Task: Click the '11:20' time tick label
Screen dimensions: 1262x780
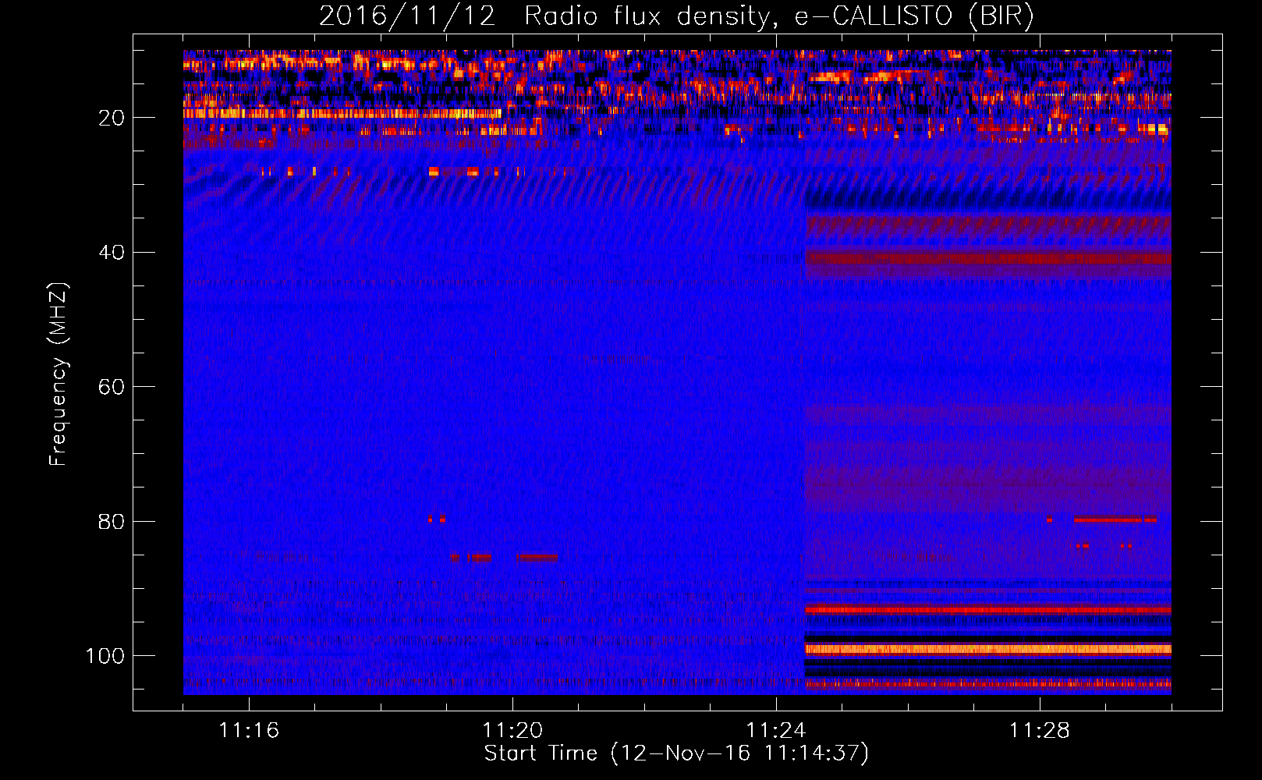Action: [x=512, y=731]
